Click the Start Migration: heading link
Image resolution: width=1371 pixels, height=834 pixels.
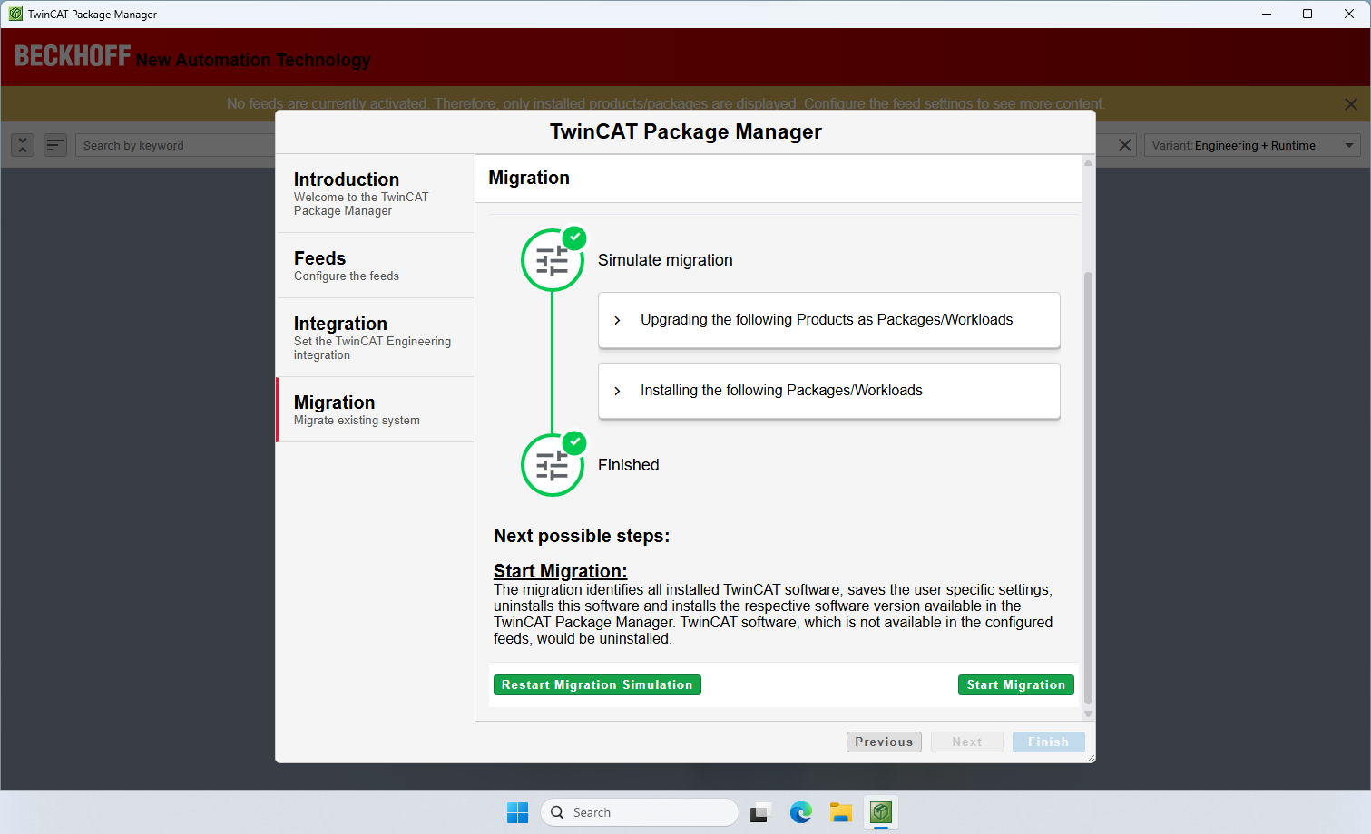tap(560, 571)
